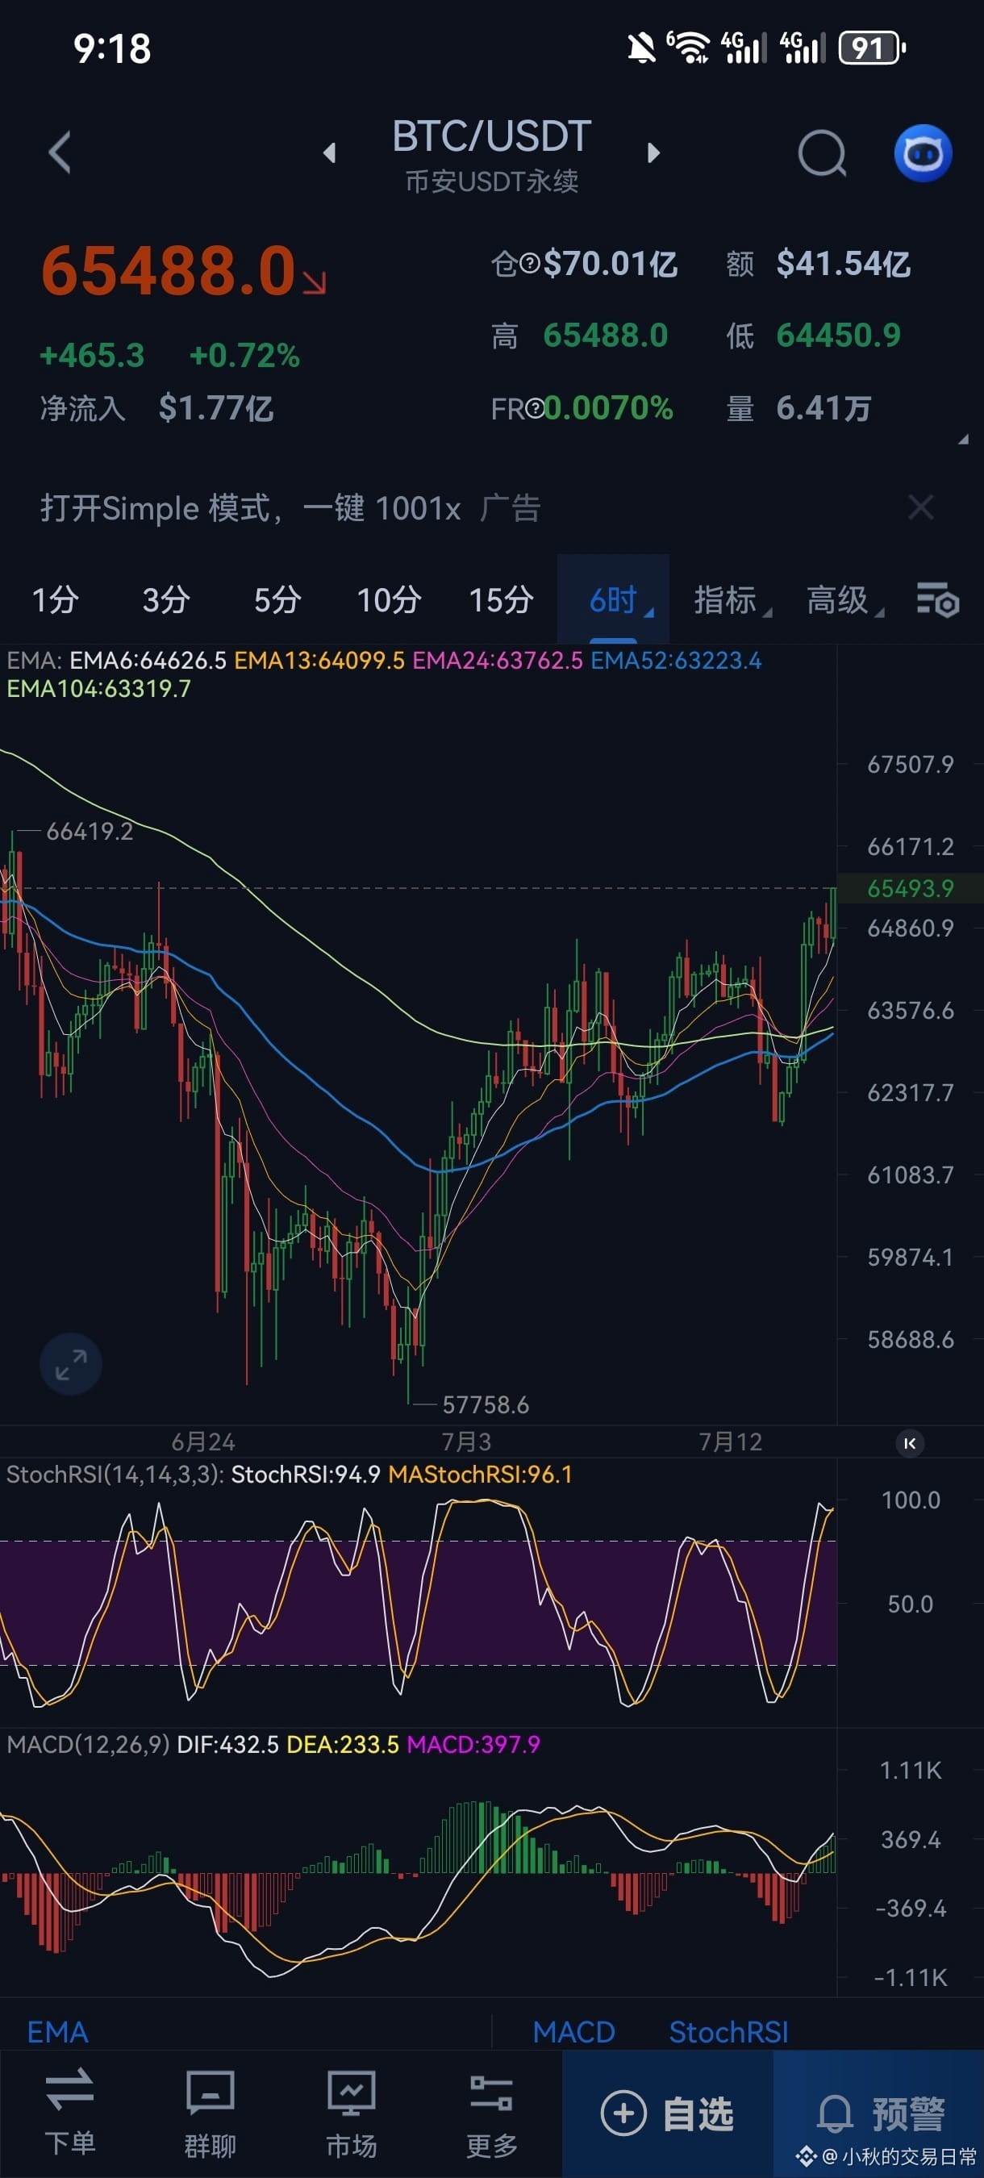Viewport: 984px width, 2178px height.
Task: Set a 预警 price alert
Action: [878, 2113]
